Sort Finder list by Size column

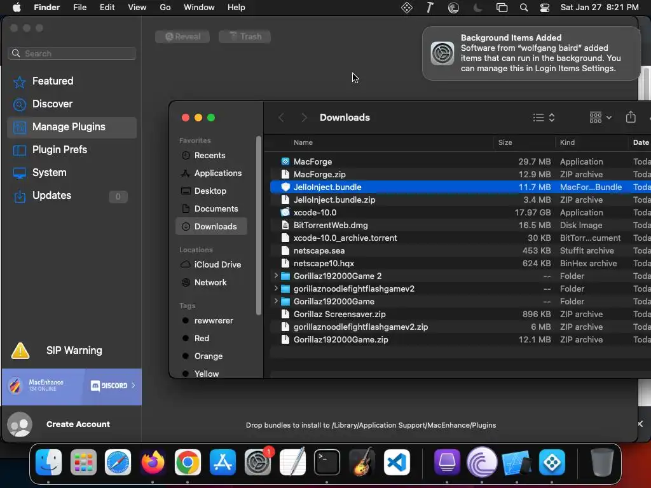click(505, 142)
